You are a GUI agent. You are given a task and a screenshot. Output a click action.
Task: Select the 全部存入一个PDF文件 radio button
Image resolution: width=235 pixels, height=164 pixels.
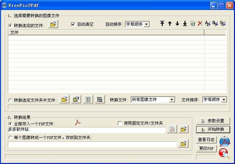pos(10,124)
